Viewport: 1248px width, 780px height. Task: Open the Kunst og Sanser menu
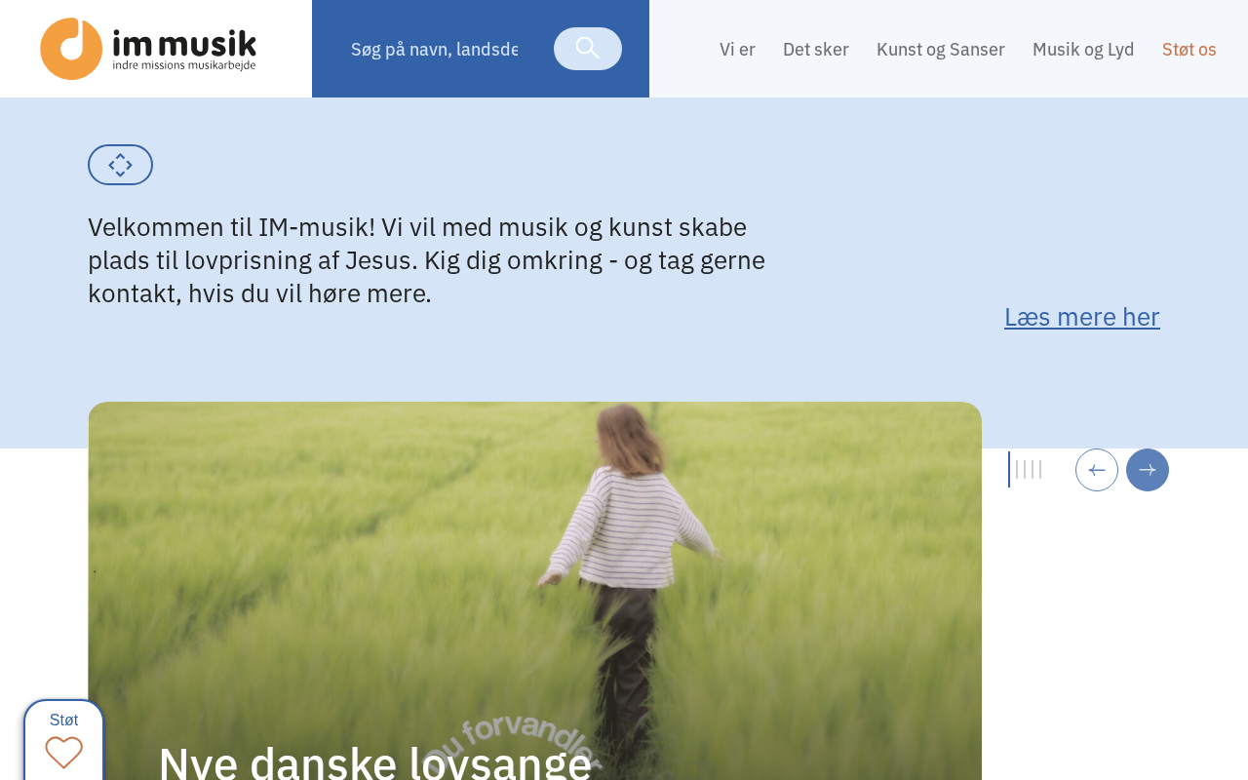pyautogui.click(x=941, y=50)
